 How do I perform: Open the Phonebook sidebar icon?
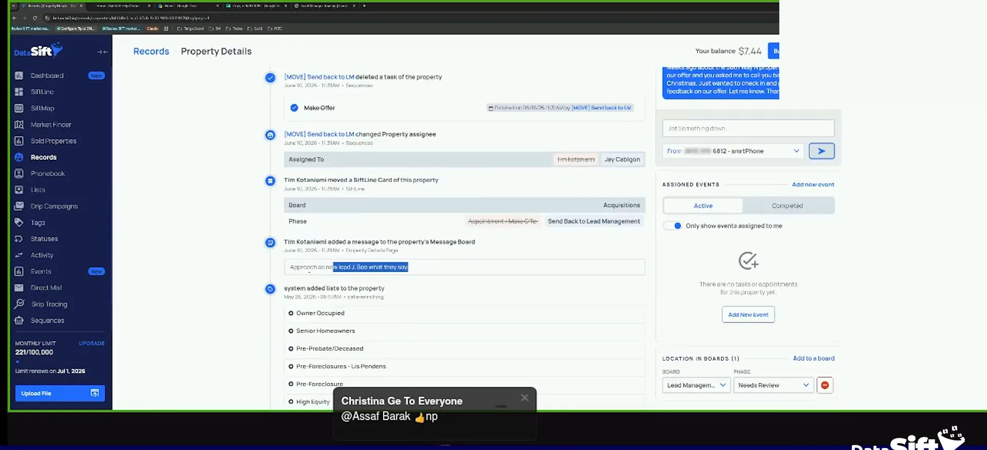click(x=19, y=174)
